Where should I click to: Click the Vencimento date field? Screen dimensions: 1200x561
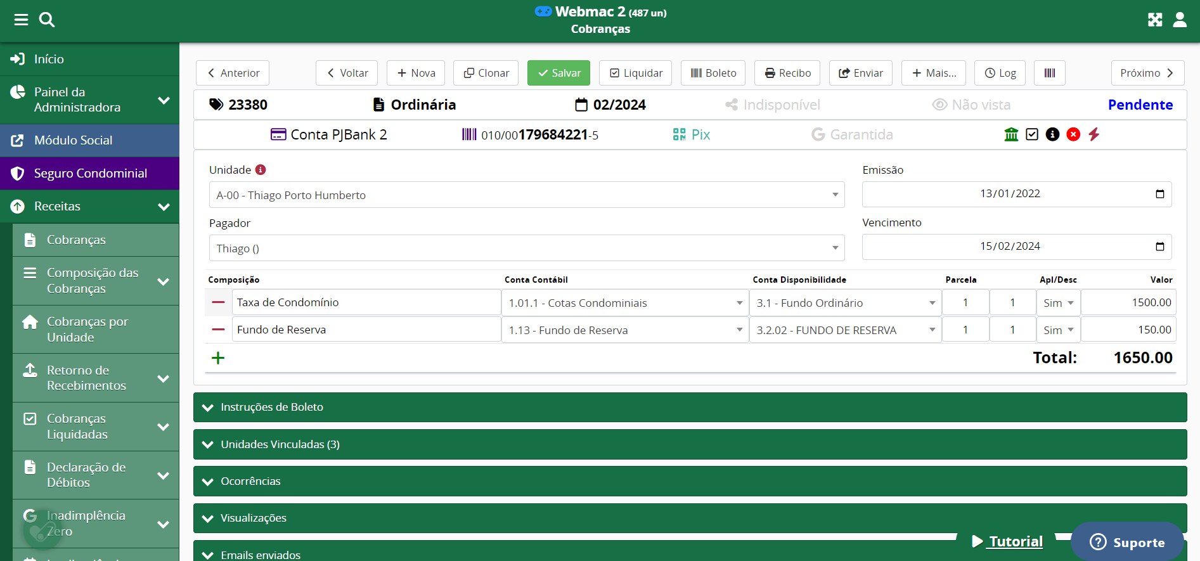(x=1009, y=247)
